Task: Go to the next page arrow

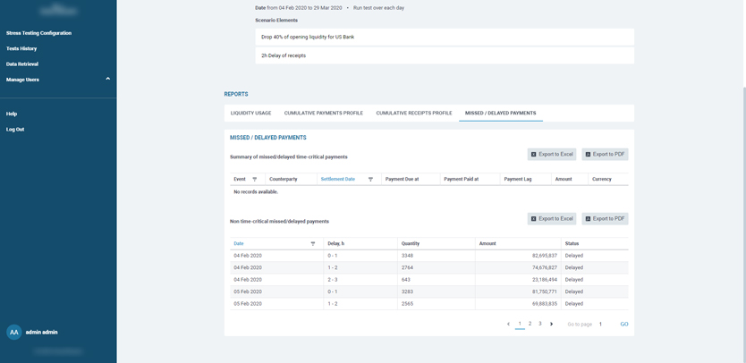Action: 551,325
